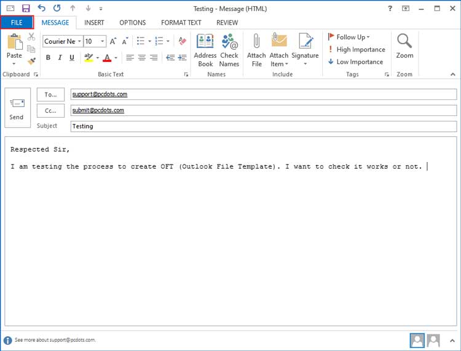Open the FILE tab
The image size is (461, 351).
pos(17,23)
